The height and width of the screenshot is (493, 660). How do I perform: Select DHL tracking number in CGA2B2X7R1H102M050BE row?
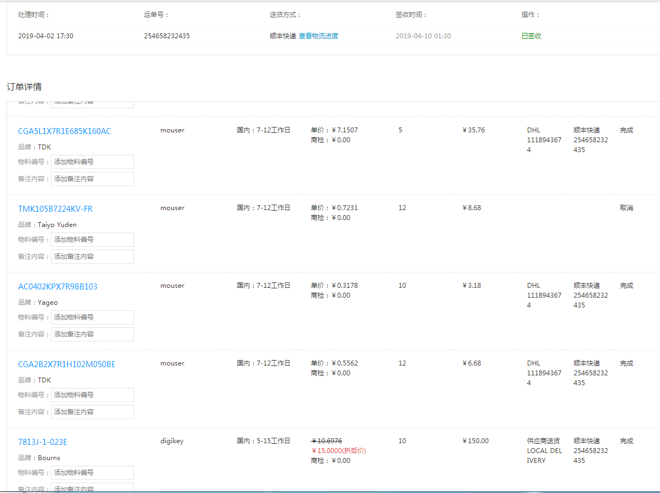[x=544, y=378]
